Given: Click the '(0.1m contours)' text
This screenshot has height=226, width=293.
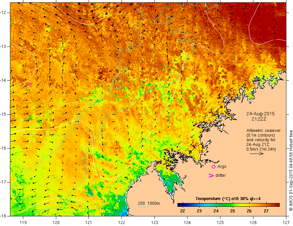Looking at the screenshot, I should point(261,135).
